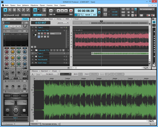Switch to the Консоль tab
This screenshot has width=158, height=127.
click(34, 124)
